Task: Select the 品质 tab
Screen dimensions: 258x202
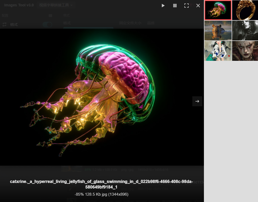Action: pyautogui.click(x=151, y=23)
